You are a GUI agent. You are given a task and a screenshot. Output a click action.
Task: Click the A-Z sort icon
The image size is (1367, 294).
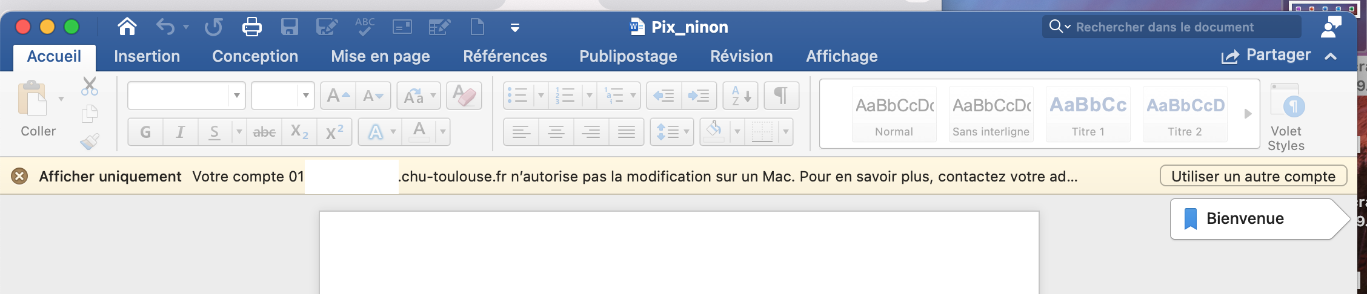(x=740, y=96)
